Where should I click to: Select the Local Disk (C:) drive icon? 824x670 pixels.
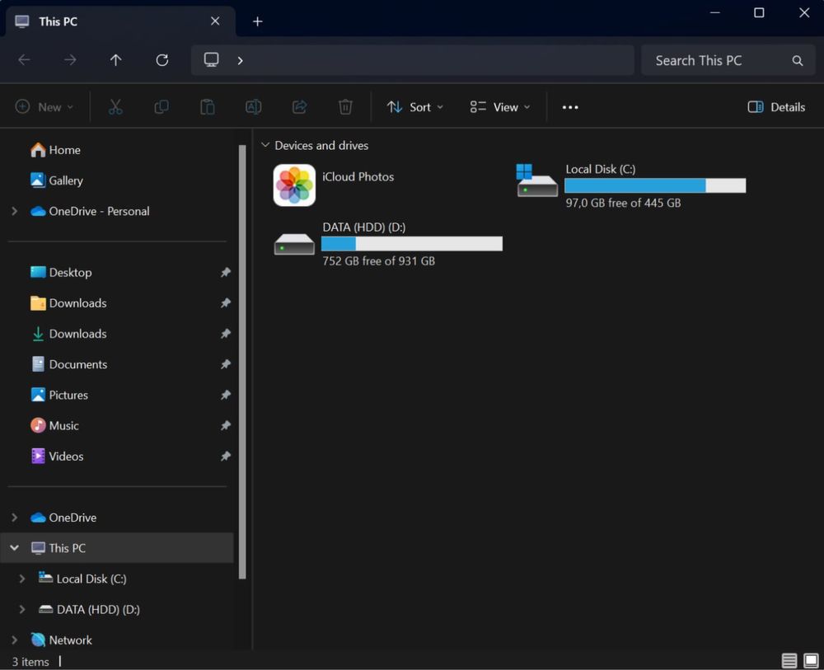coord(536,180)
